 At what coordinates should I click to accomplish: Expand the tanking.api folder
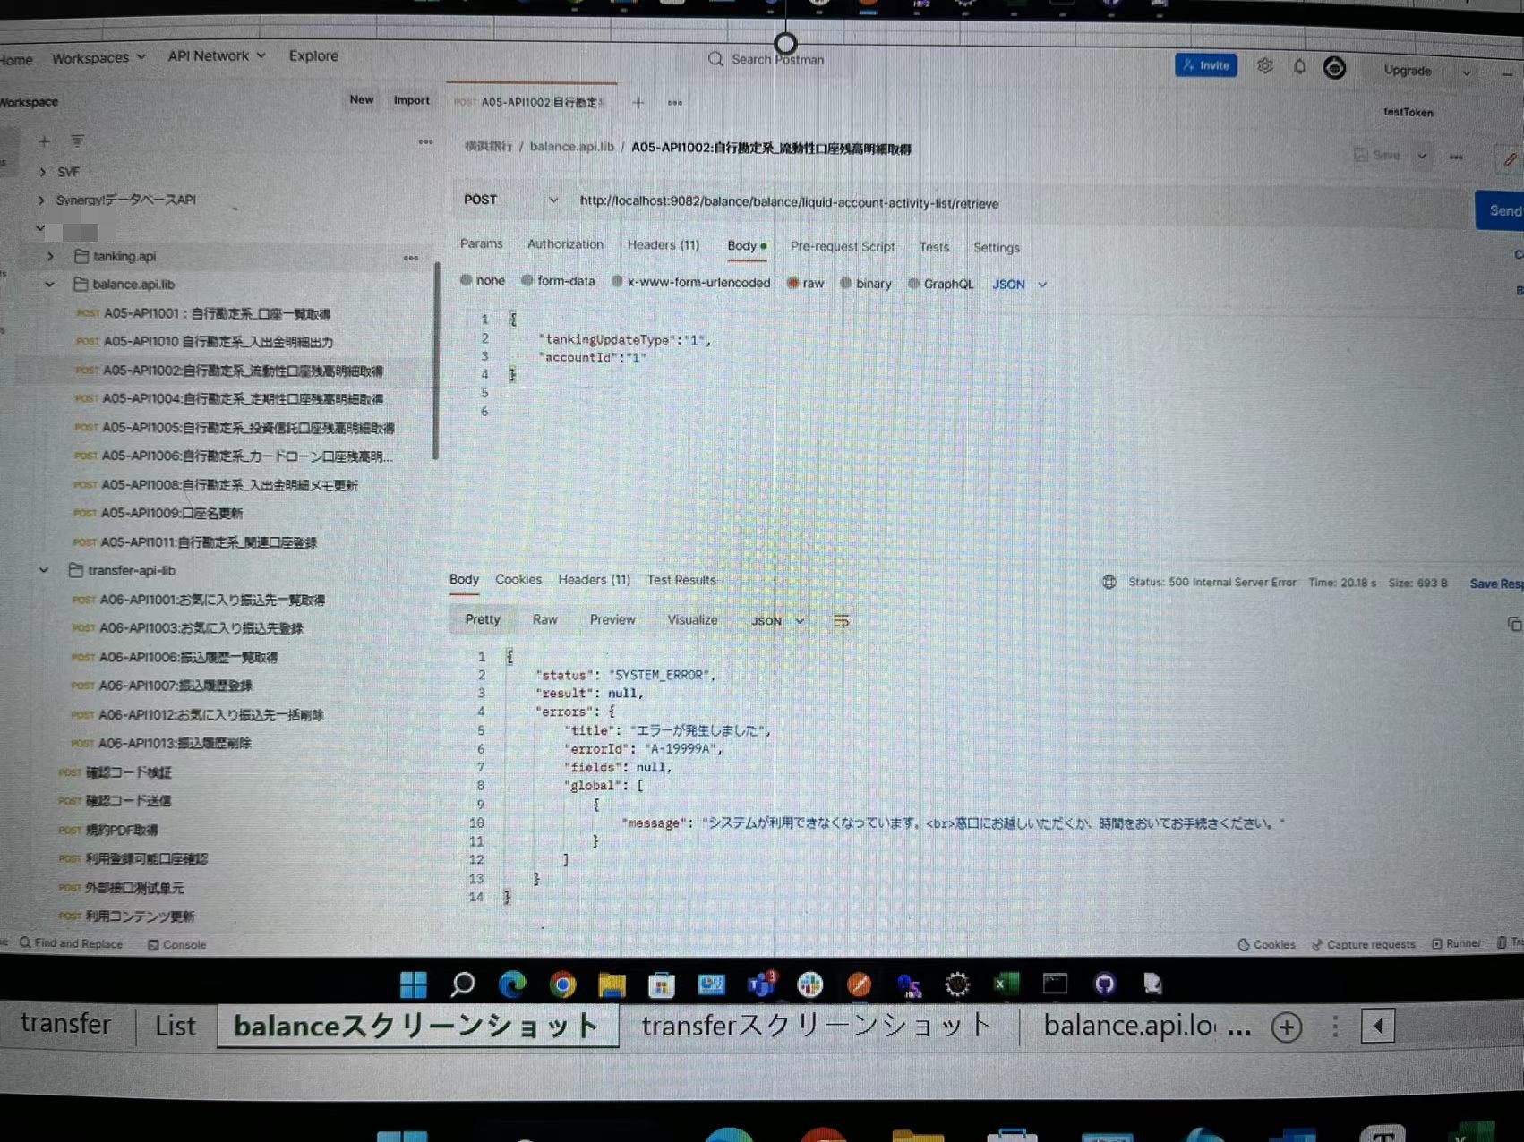coord(50,256)
